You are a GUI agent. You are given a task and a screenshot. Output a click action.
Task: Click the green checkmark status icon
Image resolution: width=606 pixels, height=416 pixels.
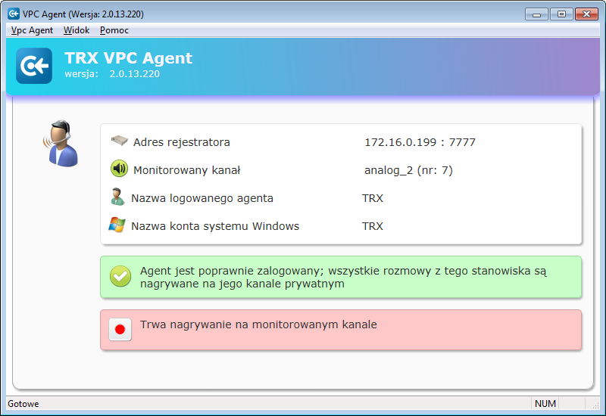click(x=120, y=276)
